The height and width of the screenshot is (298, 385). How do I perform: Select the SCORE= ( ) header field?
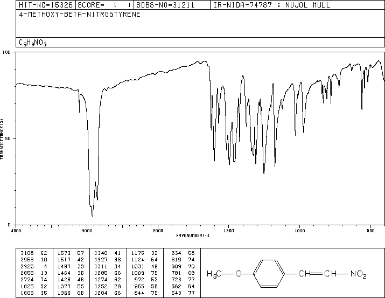pos(104,5)
